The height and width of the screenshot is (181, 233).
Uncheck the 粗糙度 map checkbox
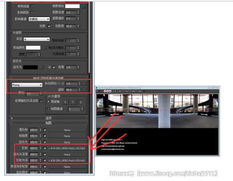click(45, 136)
